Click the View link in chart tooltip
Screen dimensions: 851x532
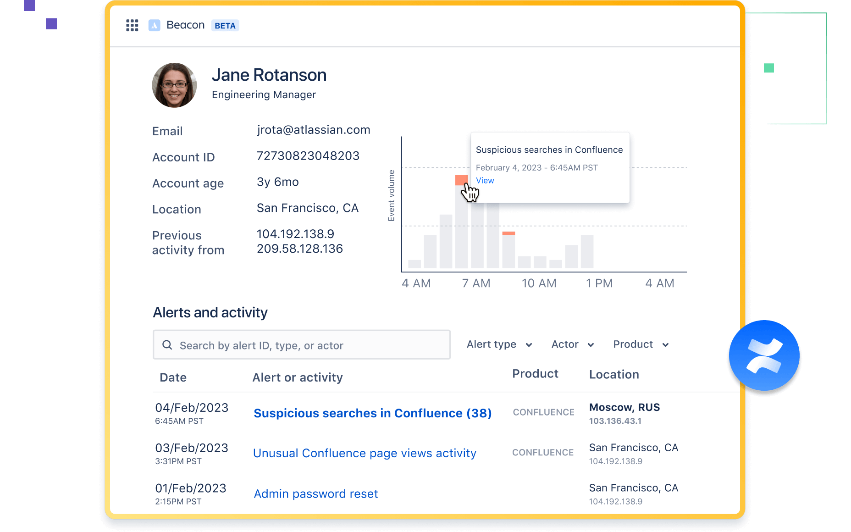coord(485,181)
